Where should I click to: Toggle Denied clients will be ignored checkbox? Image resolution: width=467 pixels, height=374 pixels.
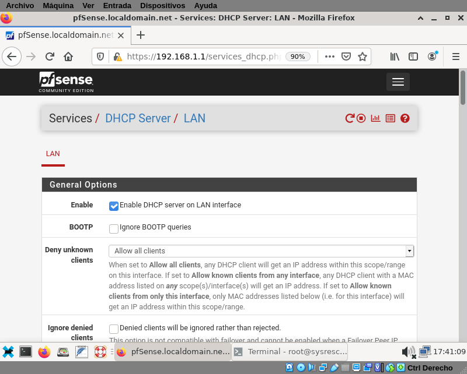114,329
